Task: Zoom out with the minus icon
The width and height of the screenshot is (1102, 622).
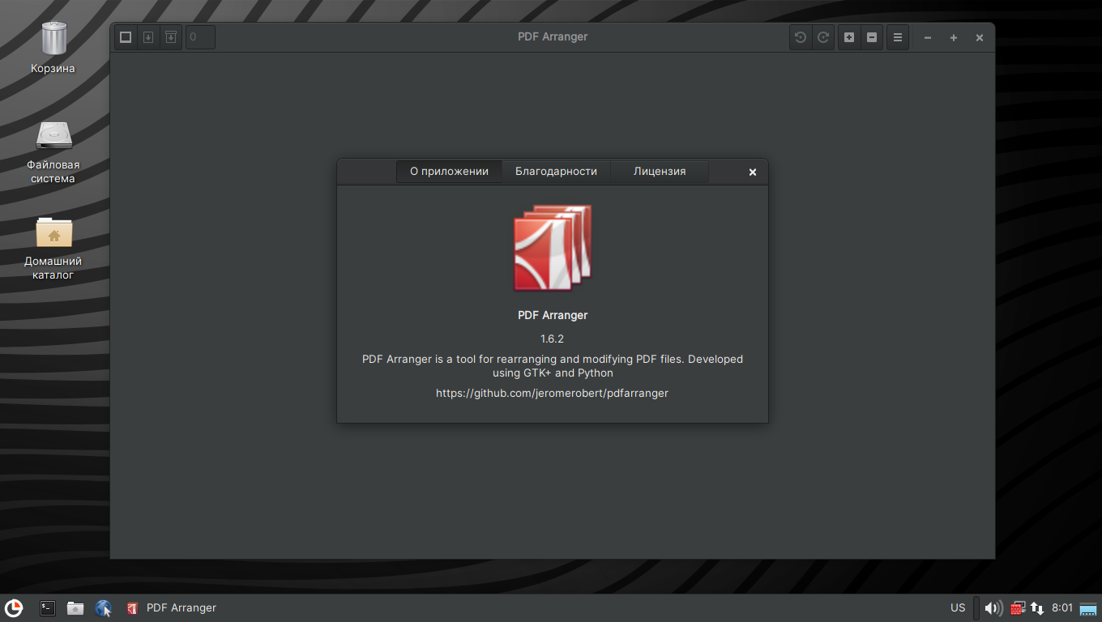Action: (872, 37)
